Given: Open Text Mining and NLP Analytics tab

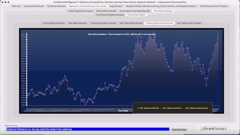Looking at the screenshot, I should pyautogui.click(x=214, y=6).
